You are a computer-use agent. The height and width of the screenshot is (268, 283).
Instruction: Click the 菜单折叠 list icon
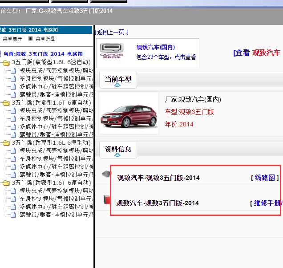point(31,38)
